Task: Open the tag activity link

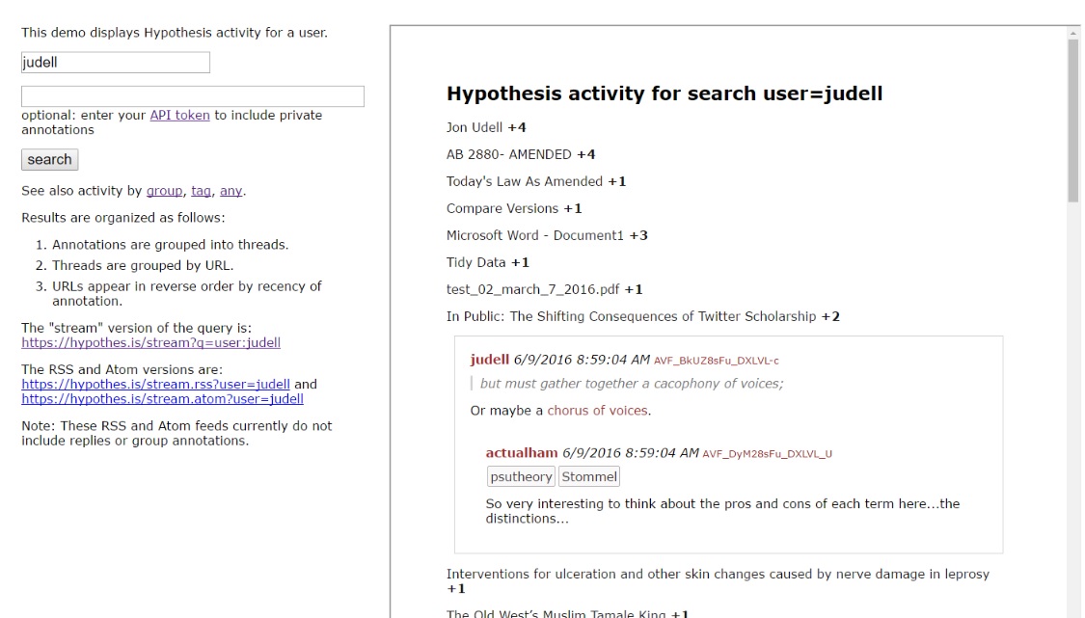Action: (x=201, y=190)
